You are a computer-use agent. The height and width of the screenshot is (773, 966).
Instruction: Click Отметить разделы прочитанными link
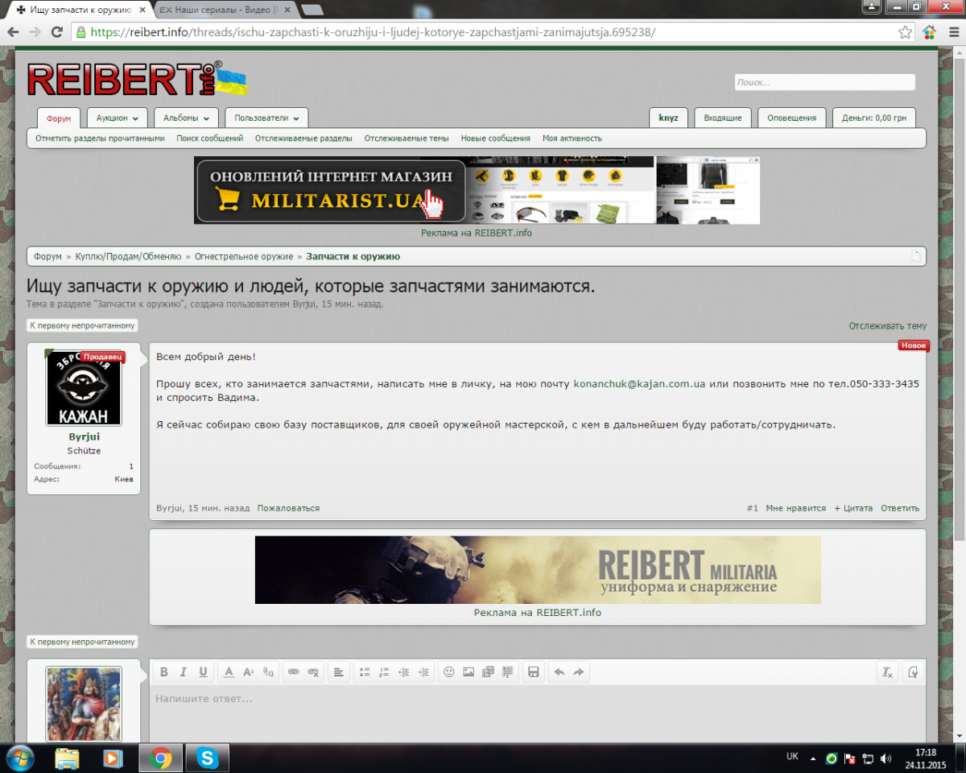(x=100, y=138)
